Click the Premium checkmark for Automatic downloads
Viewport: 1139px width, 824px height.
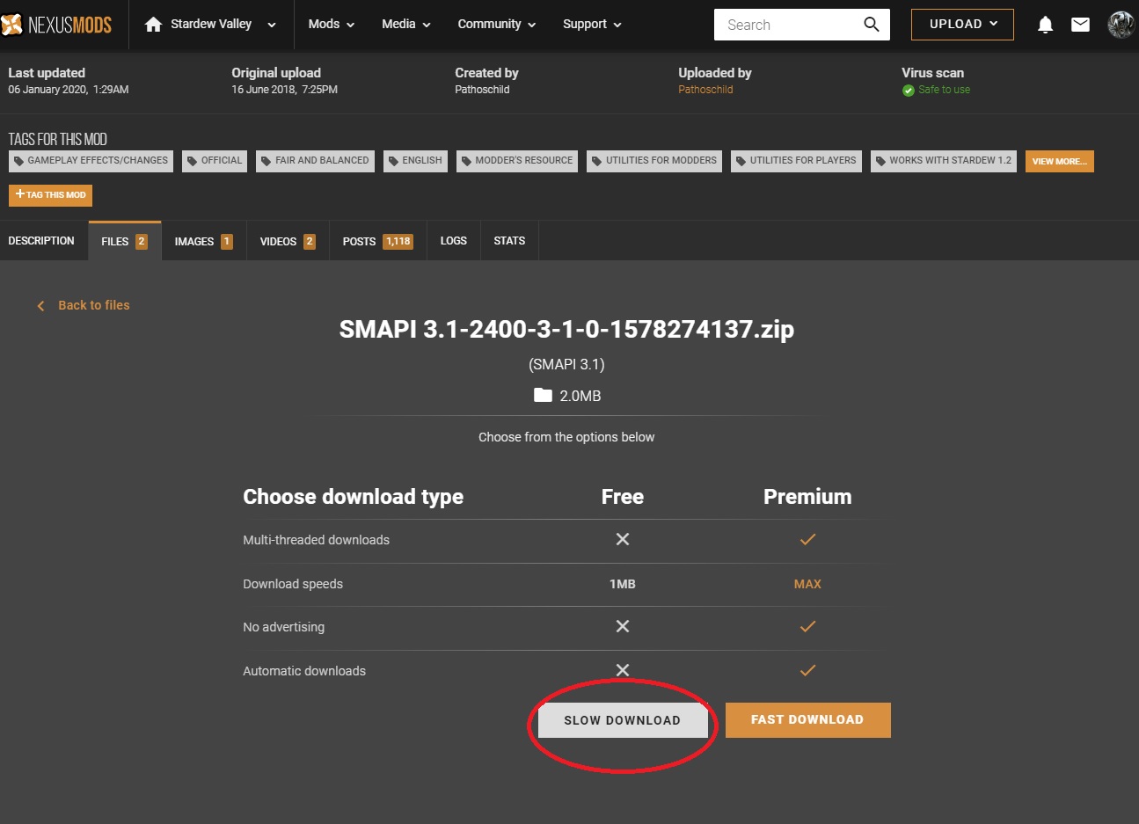pyautogui.click(x=807, y=670)
